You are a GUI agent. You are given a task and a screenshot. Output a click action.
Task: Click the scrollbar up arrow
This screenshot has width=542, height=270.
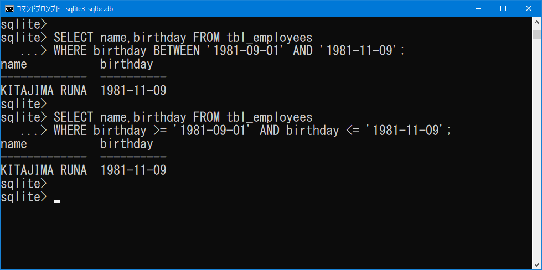point(536,22)
